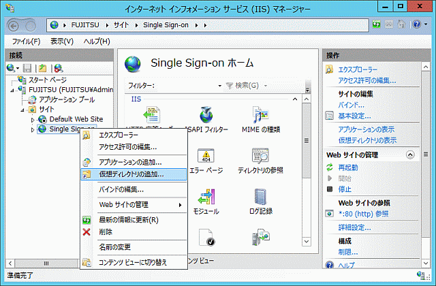
Task: Select アプリケーション プール in the tree
Action: (67, 99)
